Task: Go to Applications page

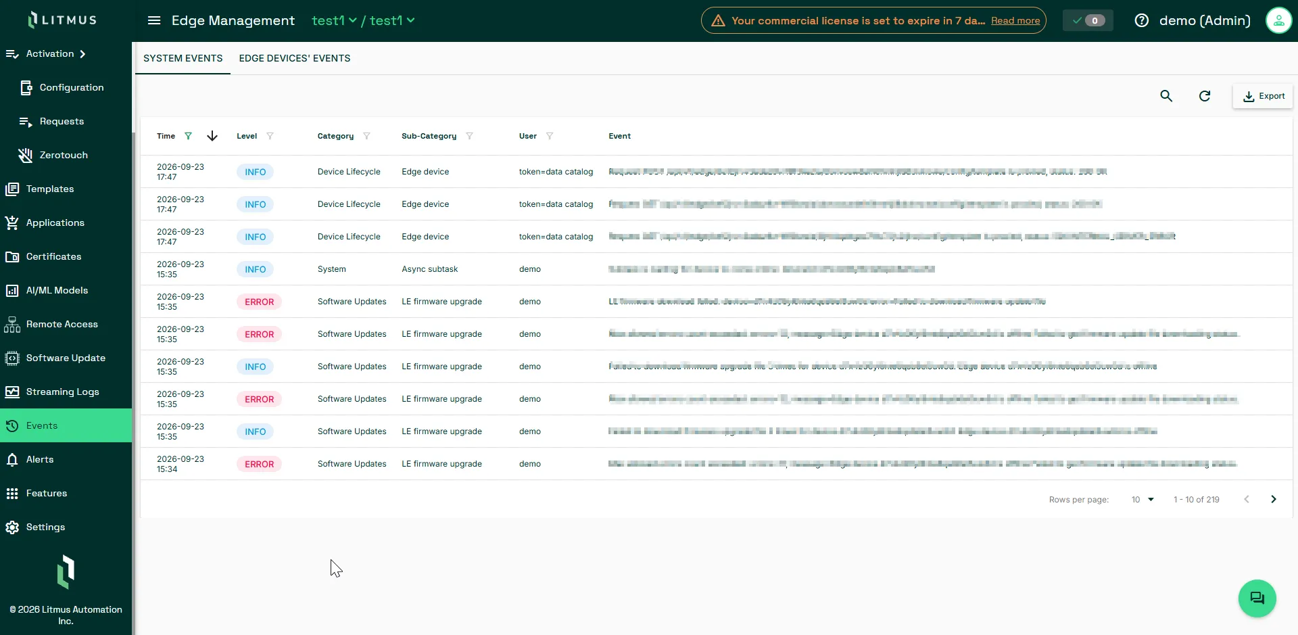Action: coord(66,222)
